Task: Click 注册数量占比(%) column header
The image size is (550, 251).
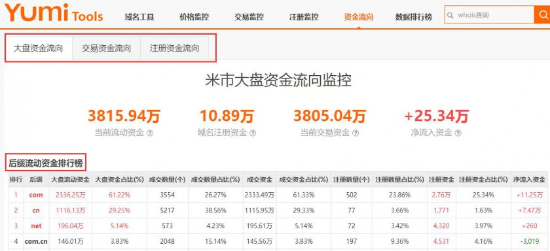Action: point(399,180)
